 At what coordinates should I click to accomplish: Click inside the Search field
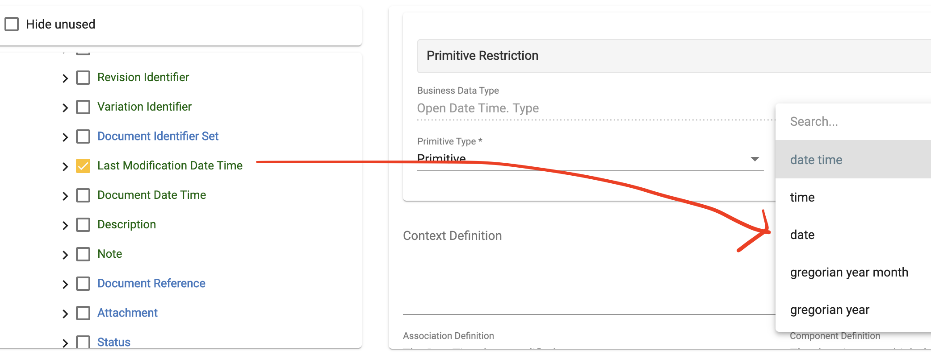coord(849,121)
